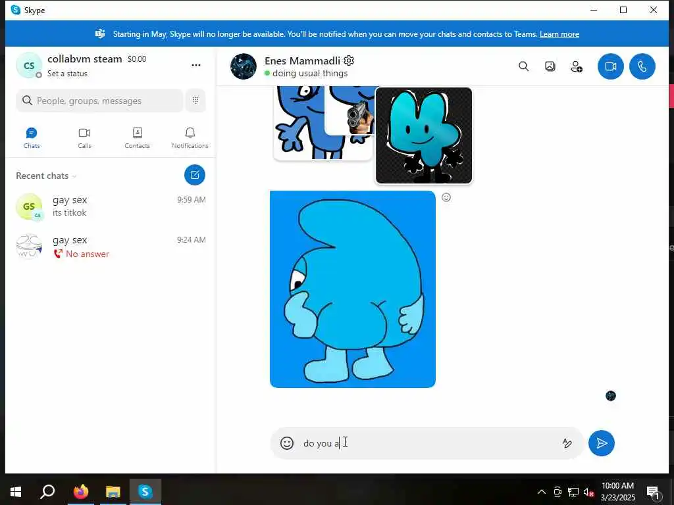
Task: Click the Meet Now tray icon
Action: tap(557, 492)
